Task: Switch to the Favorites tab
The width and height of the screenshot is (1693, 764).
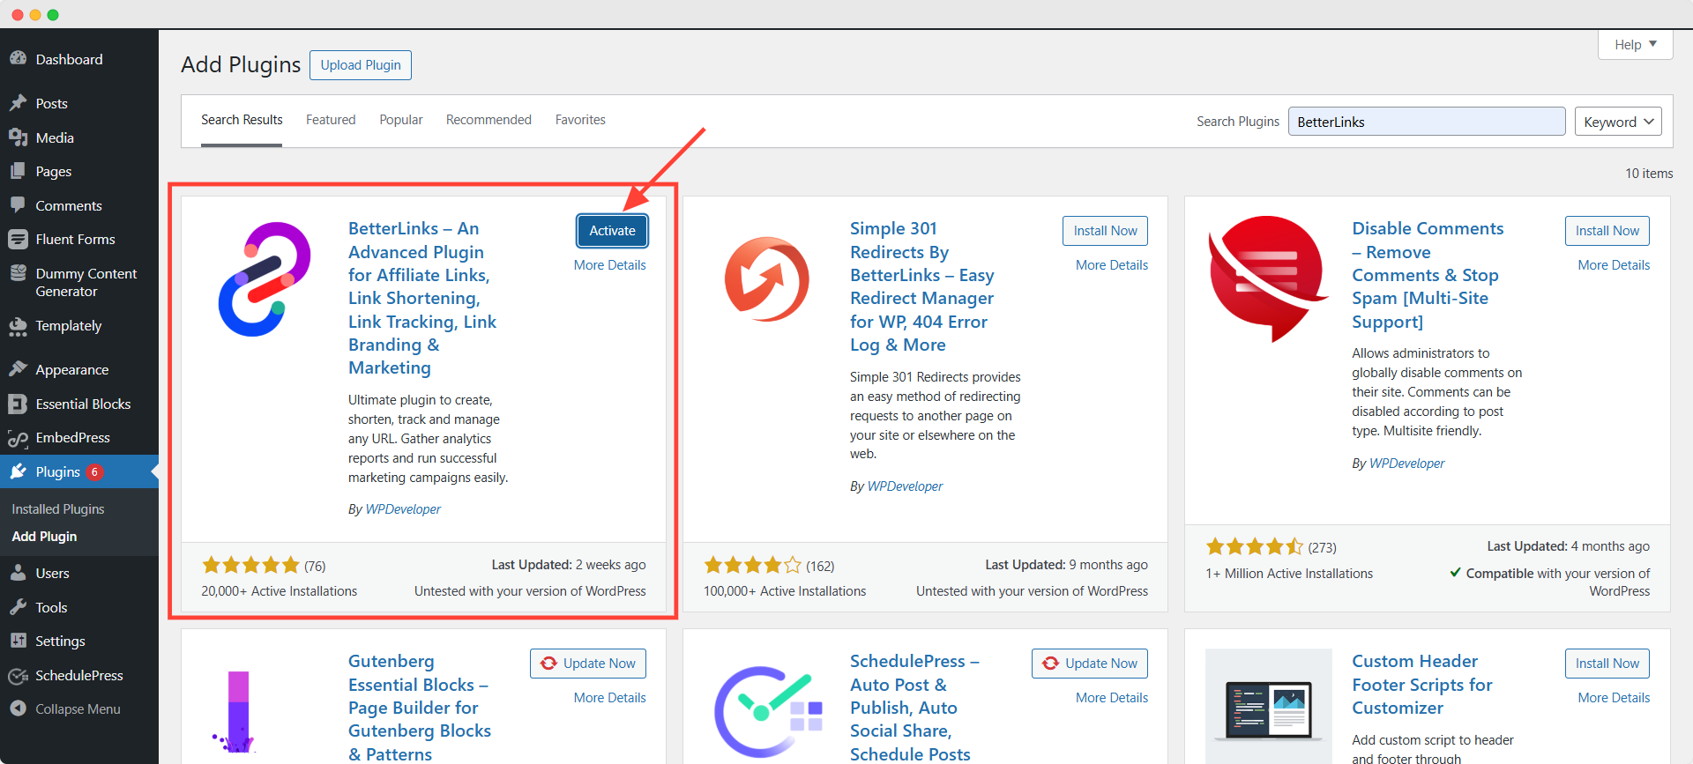Action: pos(580,120)
